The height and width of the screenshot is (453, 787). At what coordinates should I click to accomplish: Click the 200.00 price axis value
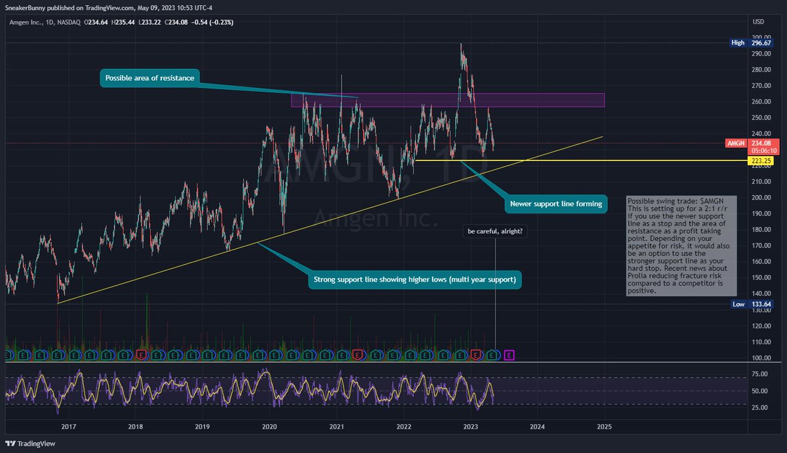coord(761,198)
